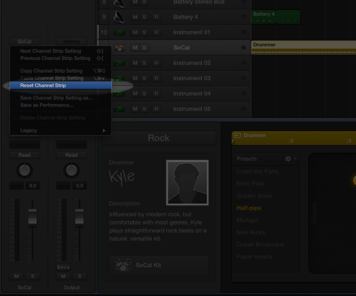356x296 pixels.
Task: Solo the Output channel strip
Action: coord(80,276)
